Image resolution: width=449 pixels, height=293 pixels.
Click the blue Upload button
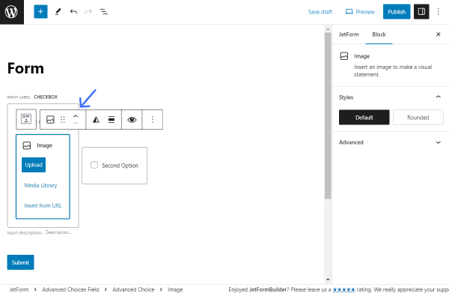(34, 165)
